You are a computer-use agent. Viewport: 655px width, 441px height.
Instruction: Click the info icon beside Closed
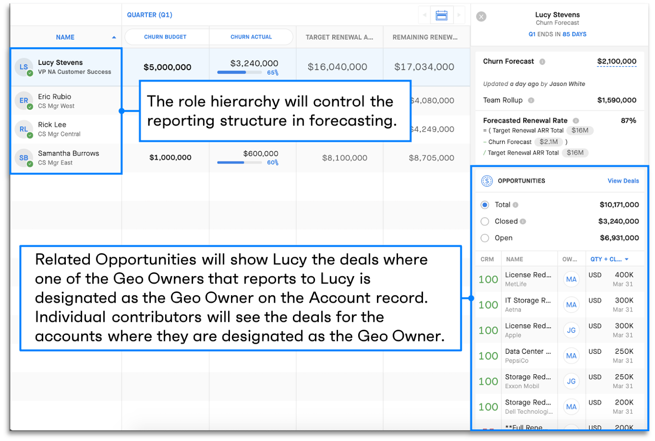523,222
